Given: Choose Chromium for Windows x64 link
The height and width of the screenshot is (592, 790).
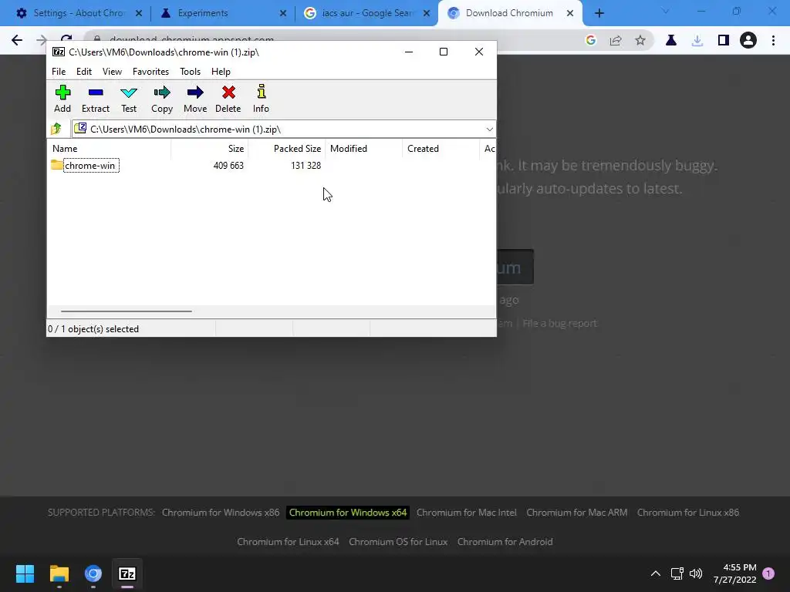Looking at the screenshot, I should click(x=348, y=513).
